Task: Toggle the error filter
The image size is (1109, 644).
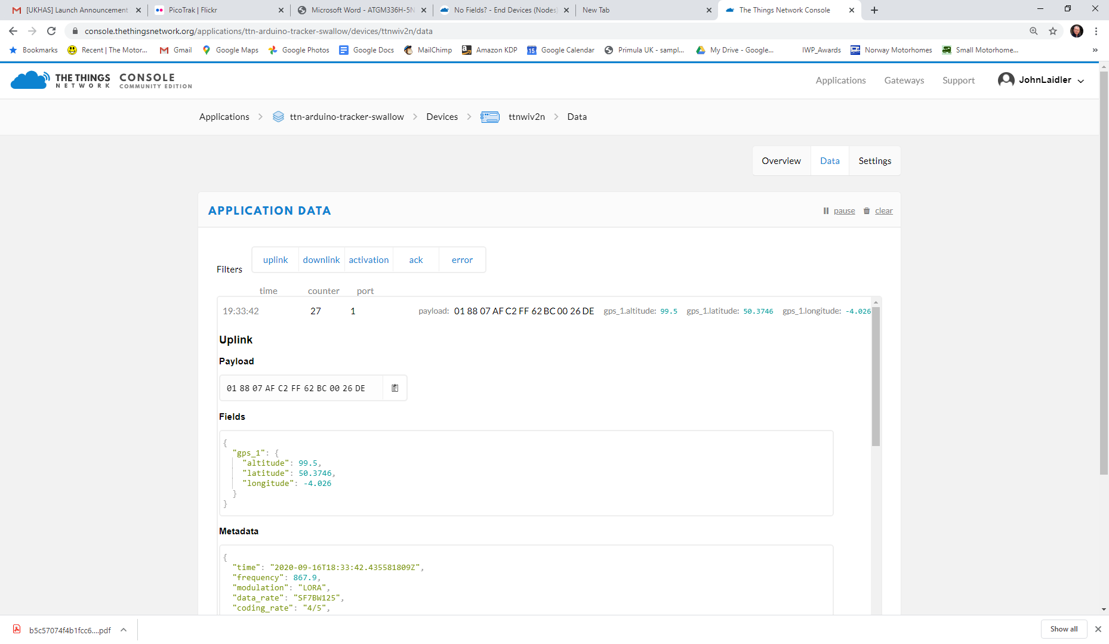Action: tap(462, 260)
